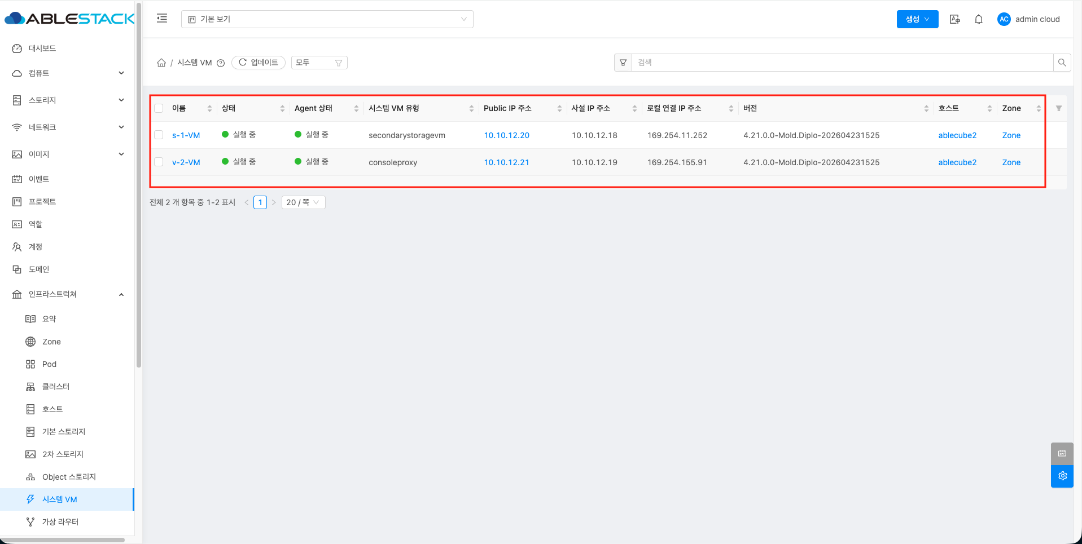The width and height of the screenshot is (1082, 544).
Task: Click the search magnifier icon
Action: (1062, 63)
